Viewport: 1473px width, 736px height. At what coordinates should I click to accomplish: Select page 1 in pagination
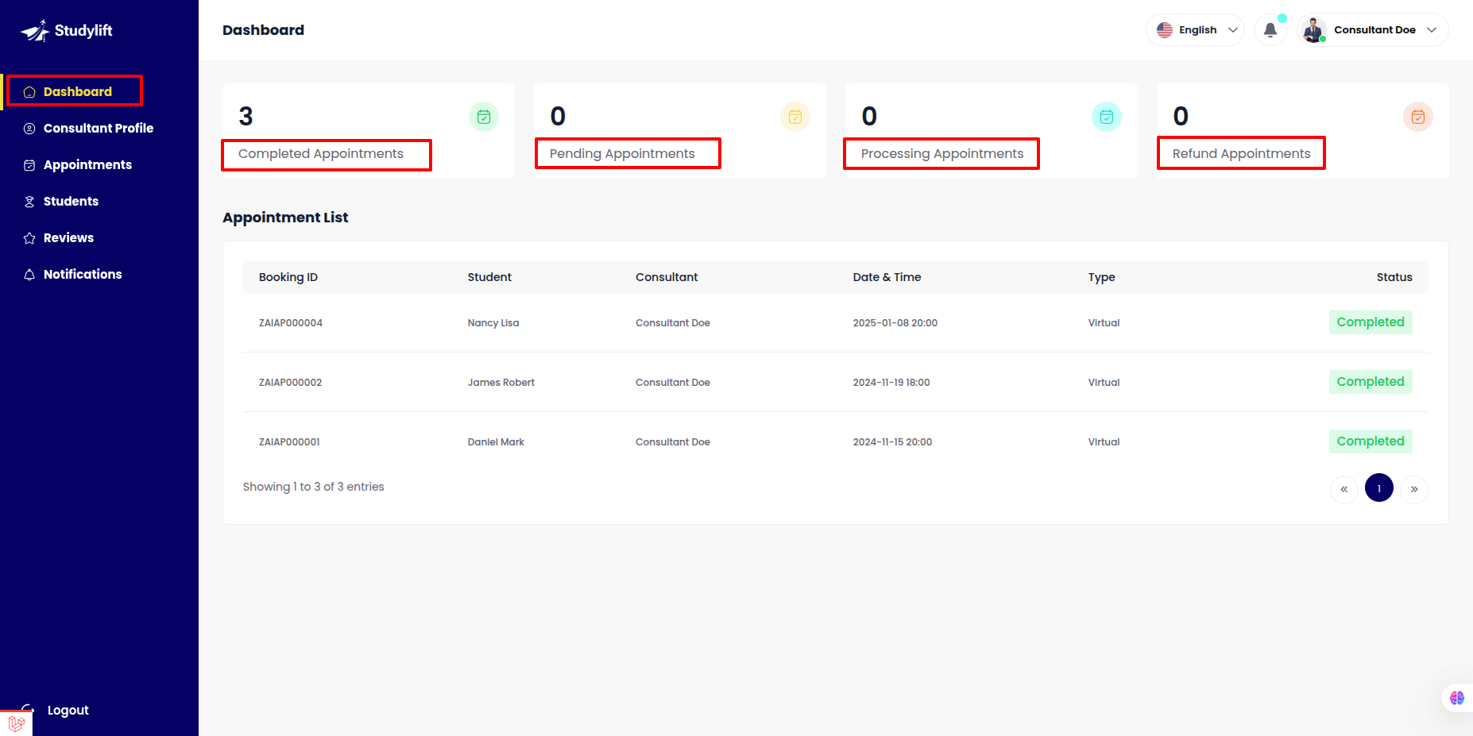coord(1379,488)
